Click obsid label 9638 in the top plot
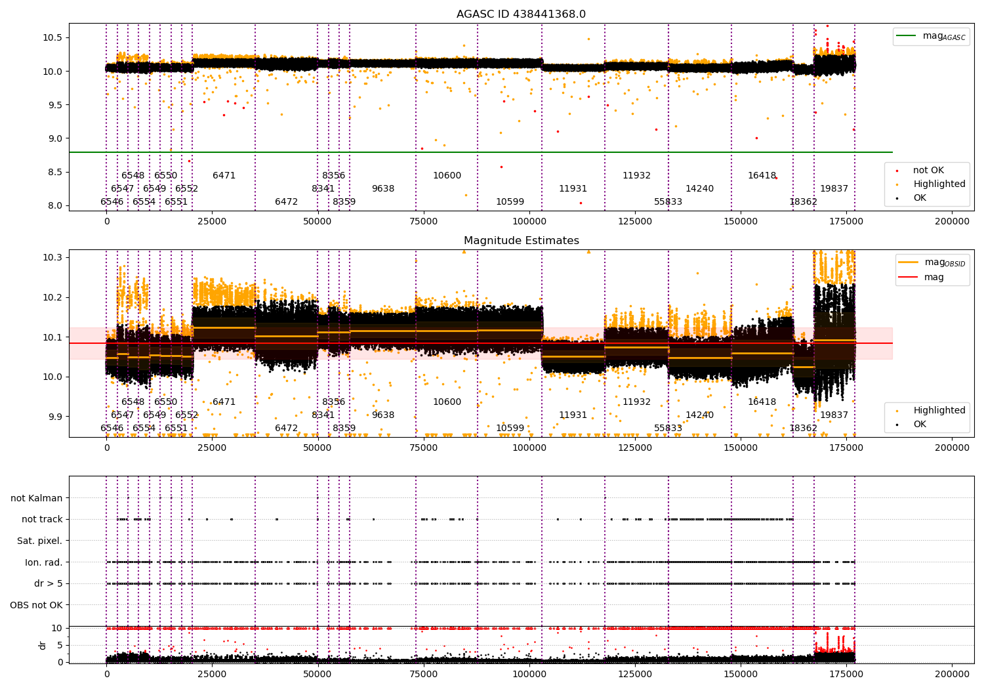 click(383, 188)
